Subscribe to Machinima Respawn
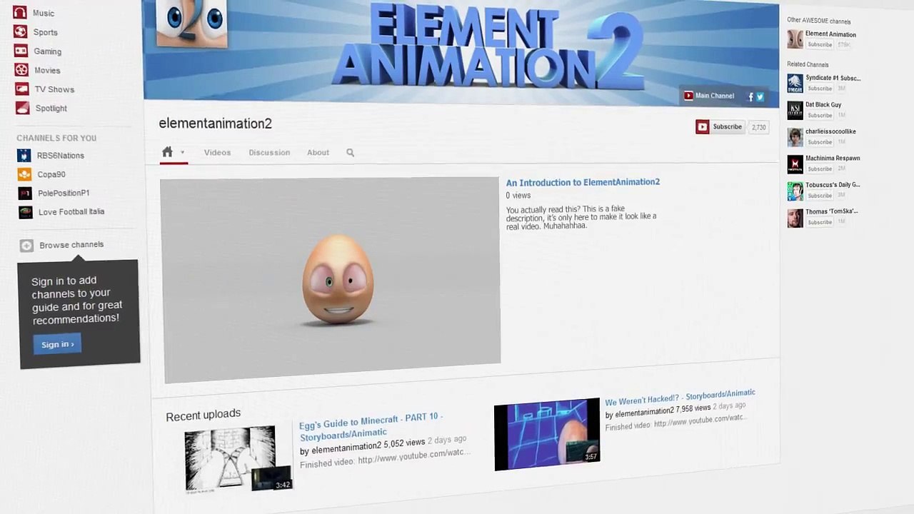 pos(820,168)
